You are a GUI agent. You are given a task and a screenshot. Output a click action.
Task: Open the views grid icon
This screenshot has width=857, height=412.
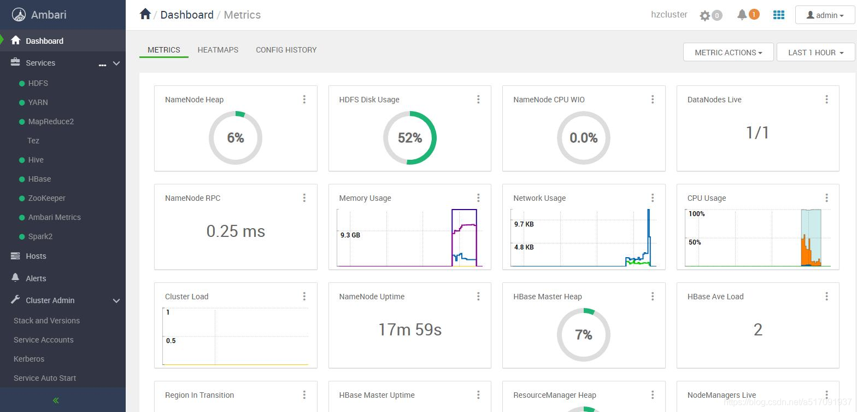click(x=779, y=15)
